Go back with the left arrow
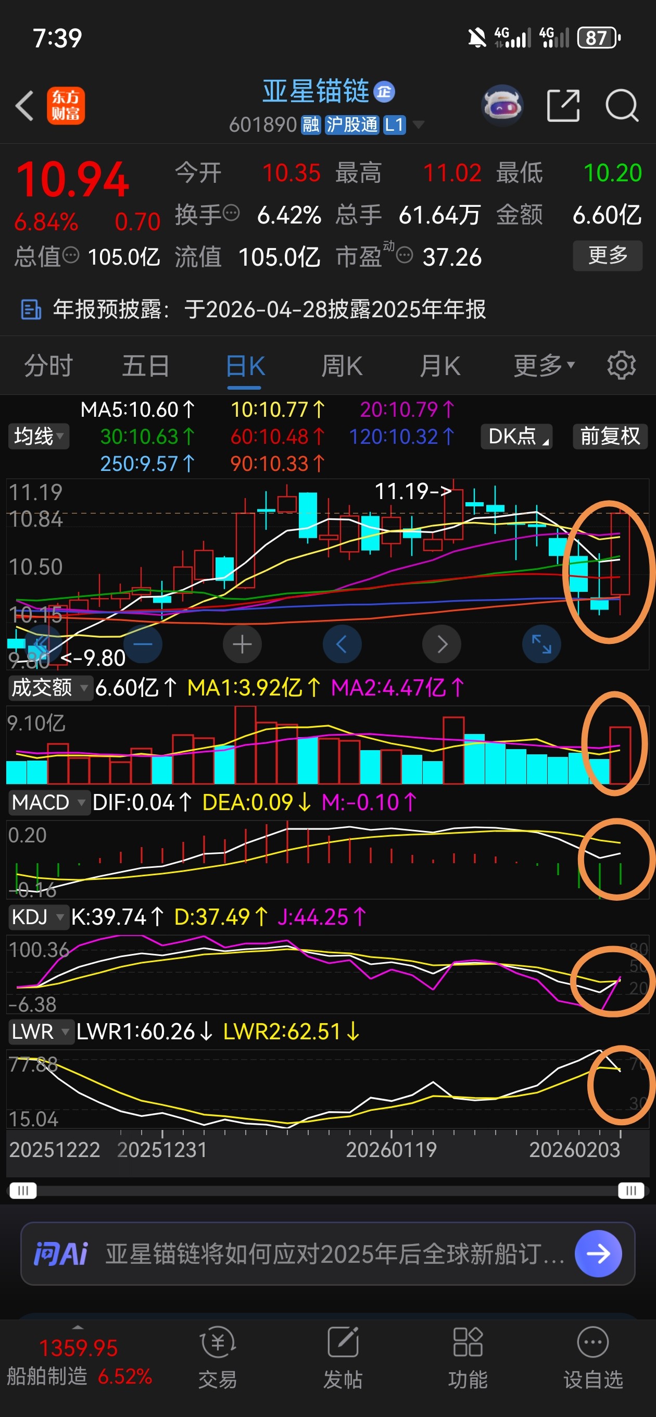 [25, 105]
